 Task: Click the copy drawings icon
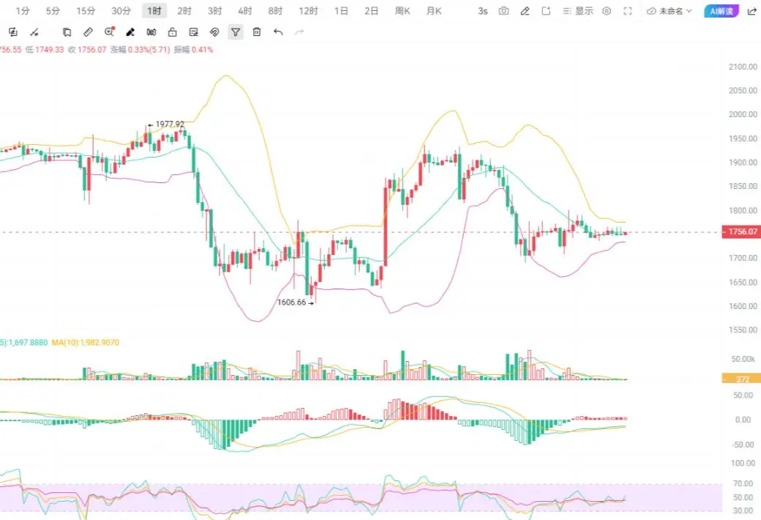click(67, 32)
